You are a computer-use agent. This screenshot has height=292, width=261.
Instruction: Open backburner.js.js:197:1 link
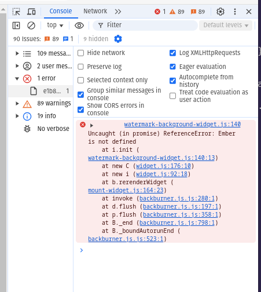[x=181, y=206]
